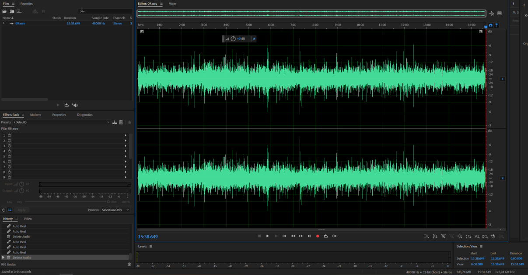Pin the gain HUD overlay

point(254,39)
